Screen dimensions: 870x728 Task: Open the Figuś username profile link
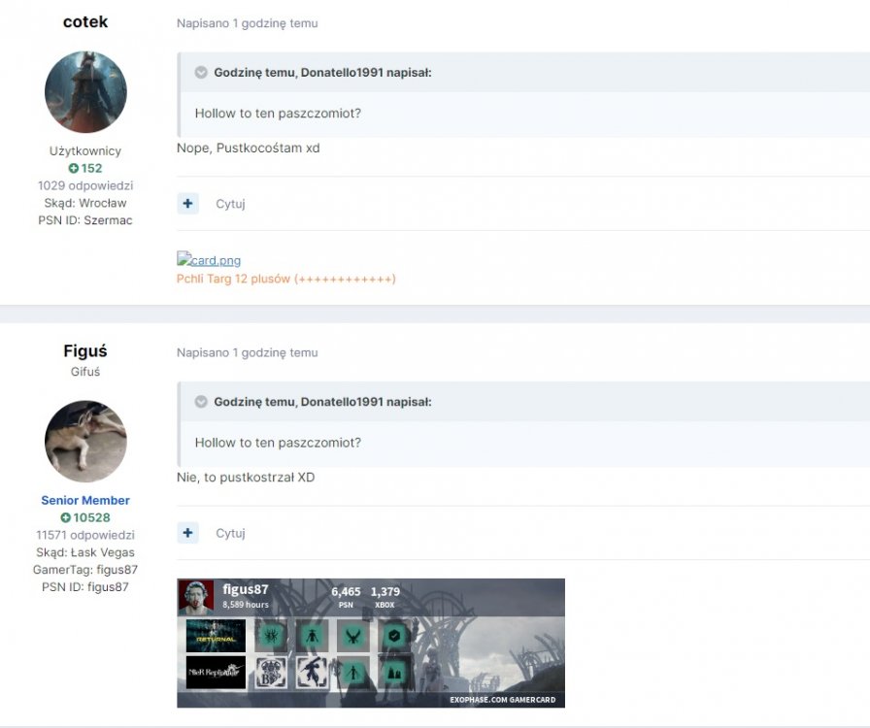tap(85, 351)
